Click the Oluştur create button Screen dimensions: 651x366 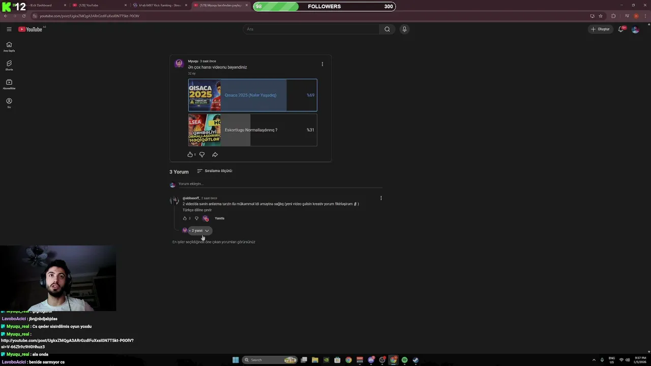click(600, 29)
